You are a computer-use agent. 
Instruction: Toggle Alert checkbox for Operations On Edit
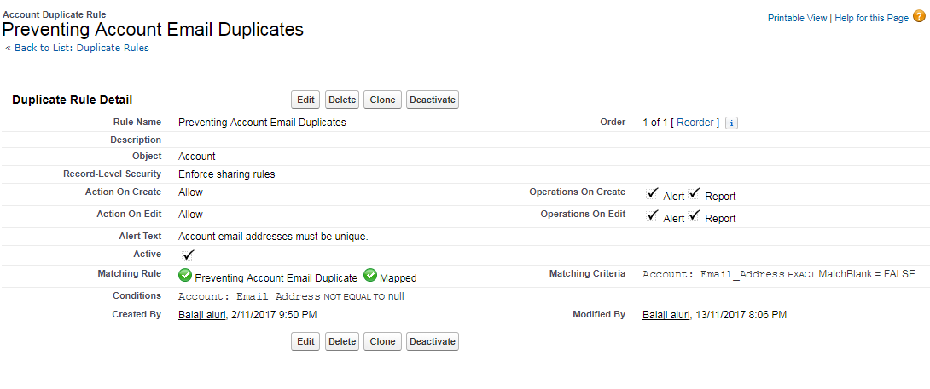(653, 216)
